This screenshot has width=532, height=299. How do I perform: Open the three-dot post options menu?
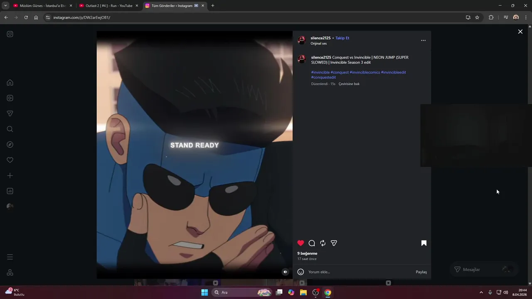[x=423, y=40]
